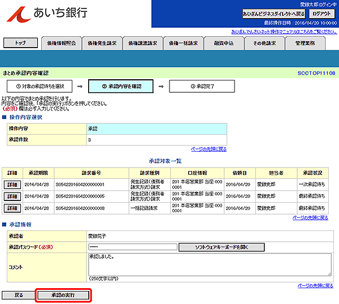Click 詳細 button for request ending 0001
The image size is (339, 304).
(x=12, y=185)
